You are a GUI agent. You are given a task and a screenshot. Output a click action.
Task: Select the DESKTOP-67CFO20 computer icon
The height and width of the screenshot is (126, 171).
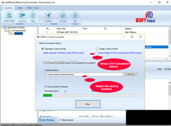tap(5, 28)
